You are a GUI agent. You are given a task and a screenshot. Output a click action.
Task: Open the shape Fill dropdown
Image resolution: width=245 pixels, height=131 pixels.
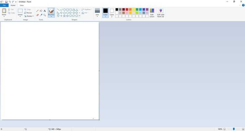85,13
